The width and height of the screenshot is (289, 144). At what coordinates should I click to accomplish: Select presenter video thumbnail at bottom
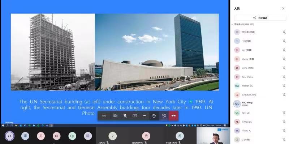213,136
